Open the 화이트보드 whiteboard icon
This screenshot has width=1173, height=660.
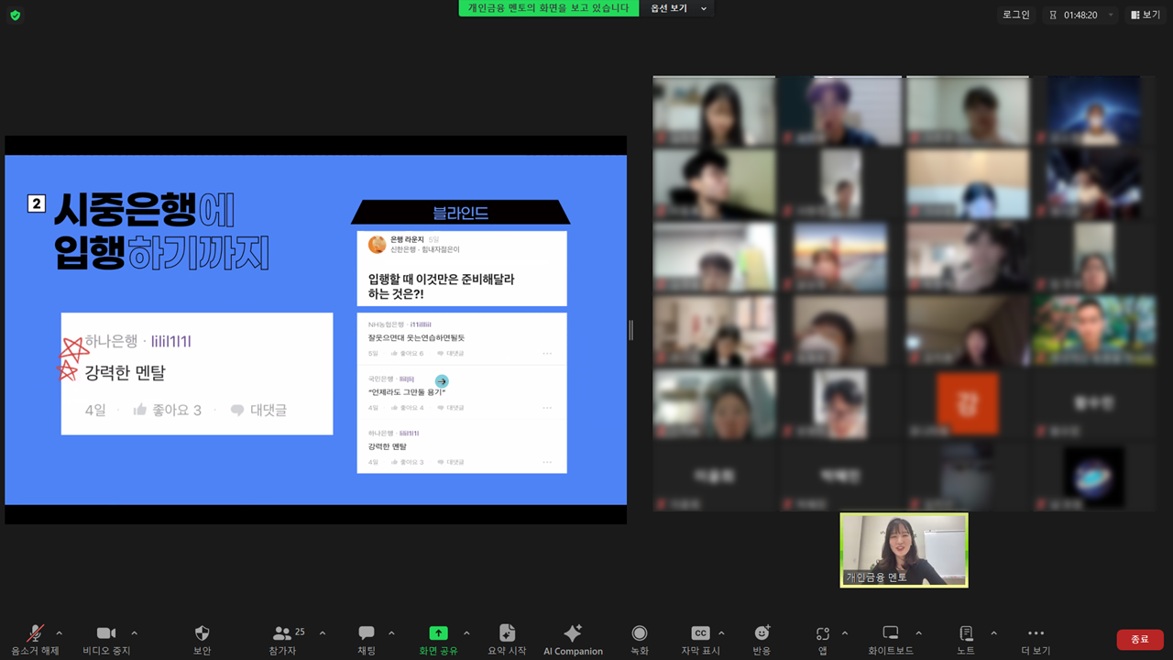coord(891,633)
